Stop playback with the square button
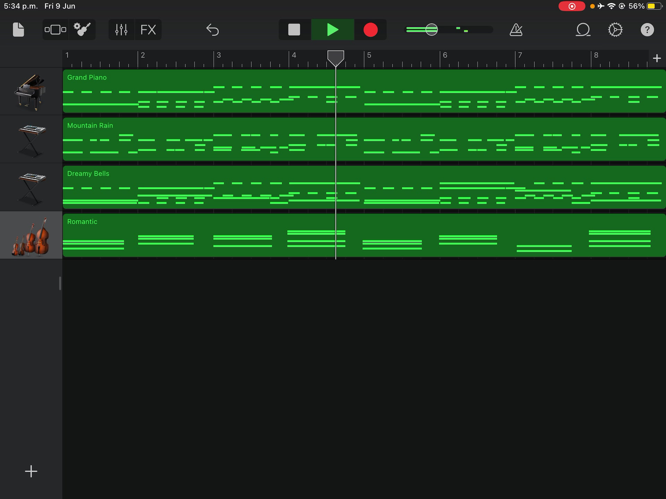This screenshot has width=666, height=499. (294, 30)
